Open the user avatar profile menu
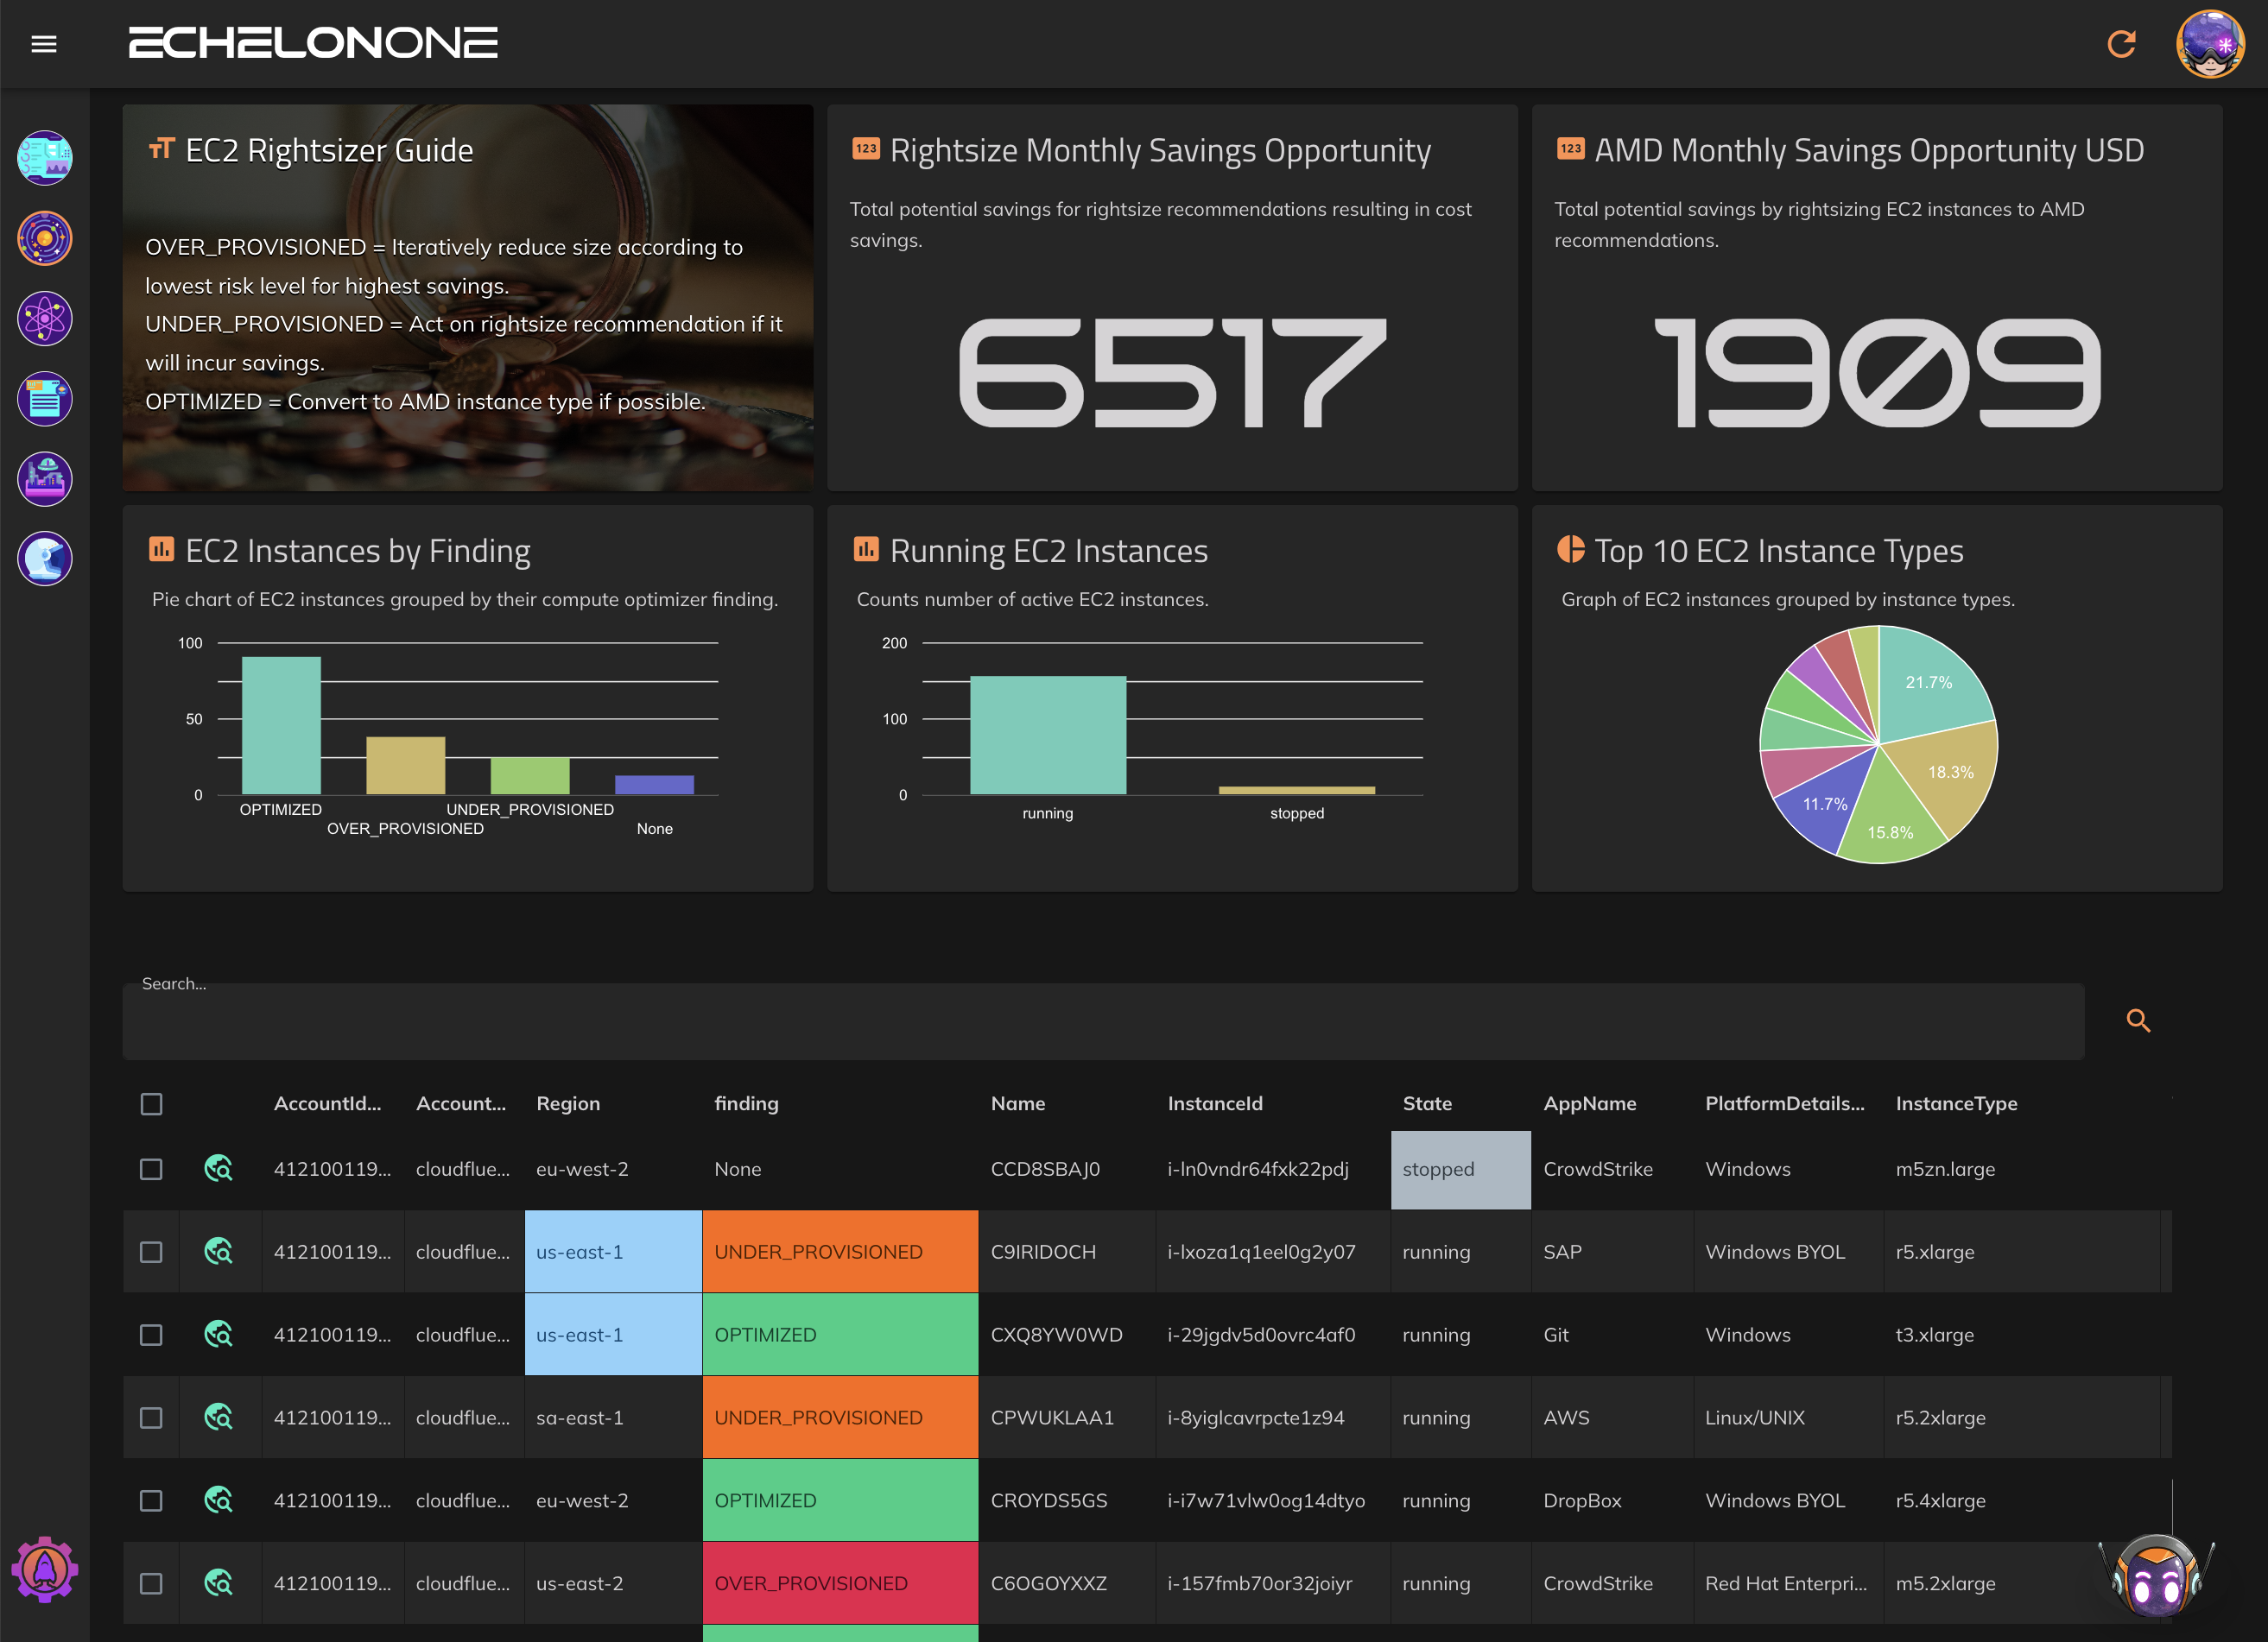Viewport: 2268px width, 1642px height. pos(2209,44)
